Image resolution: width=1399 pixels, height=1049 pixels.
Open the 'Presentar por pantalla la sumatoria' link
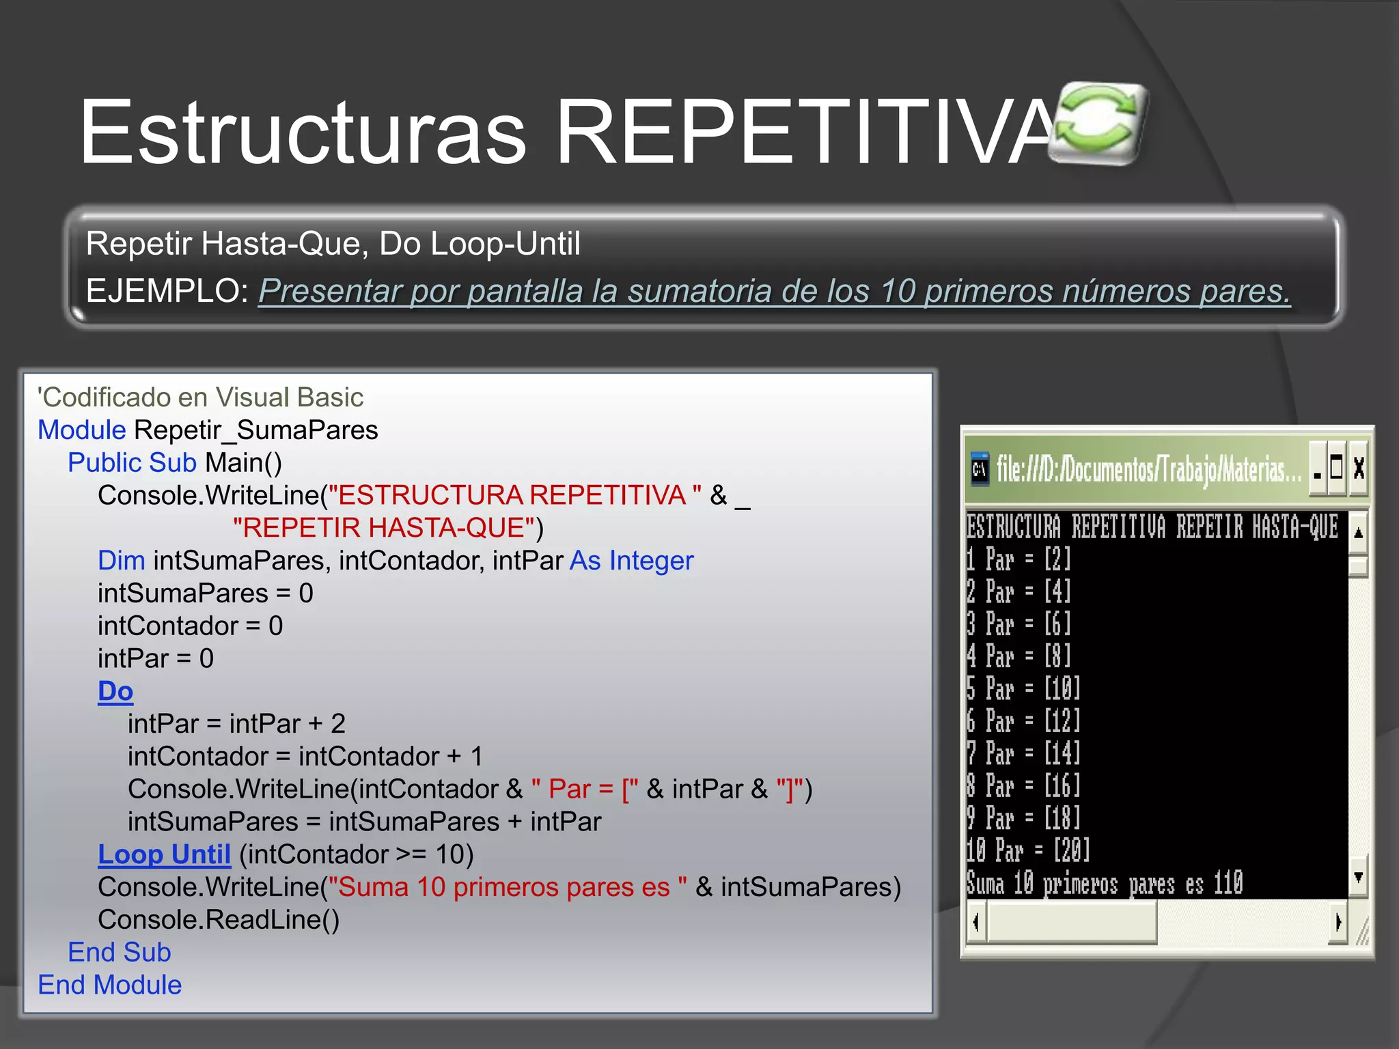coord(774,291)
